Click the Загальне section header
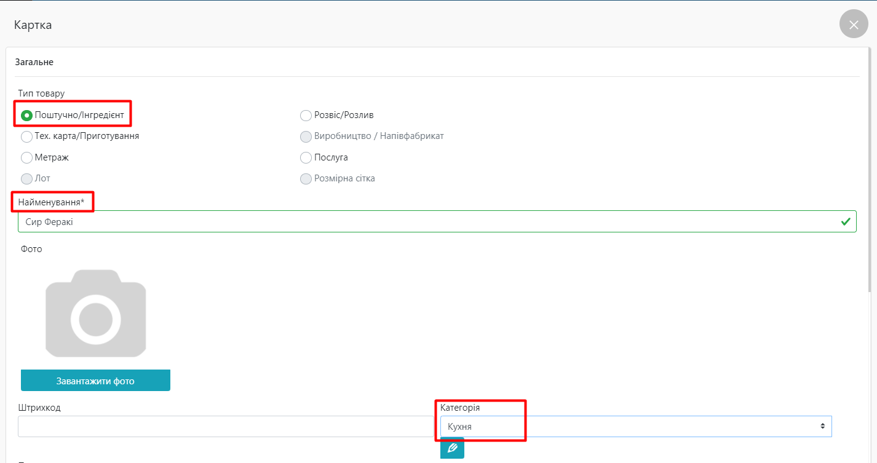This screenshot has height=463, width=877. point(34,62)
